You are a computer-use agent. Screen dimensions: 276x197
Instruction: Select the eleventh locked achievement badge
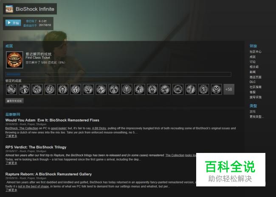[x=139, y=89]
